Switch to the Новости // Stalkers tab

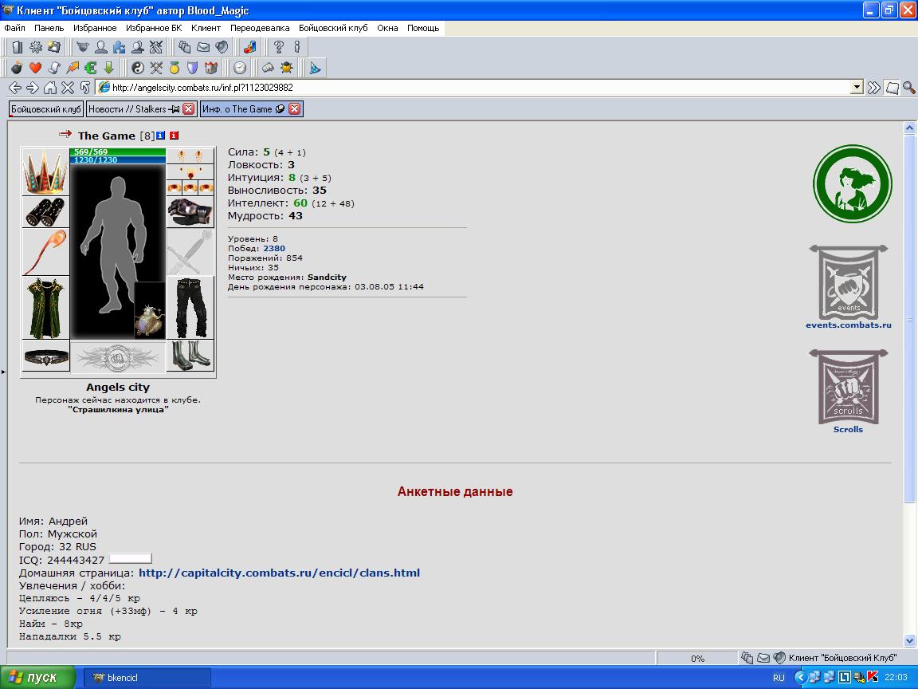pyautogui.click(x=134, y=109)
